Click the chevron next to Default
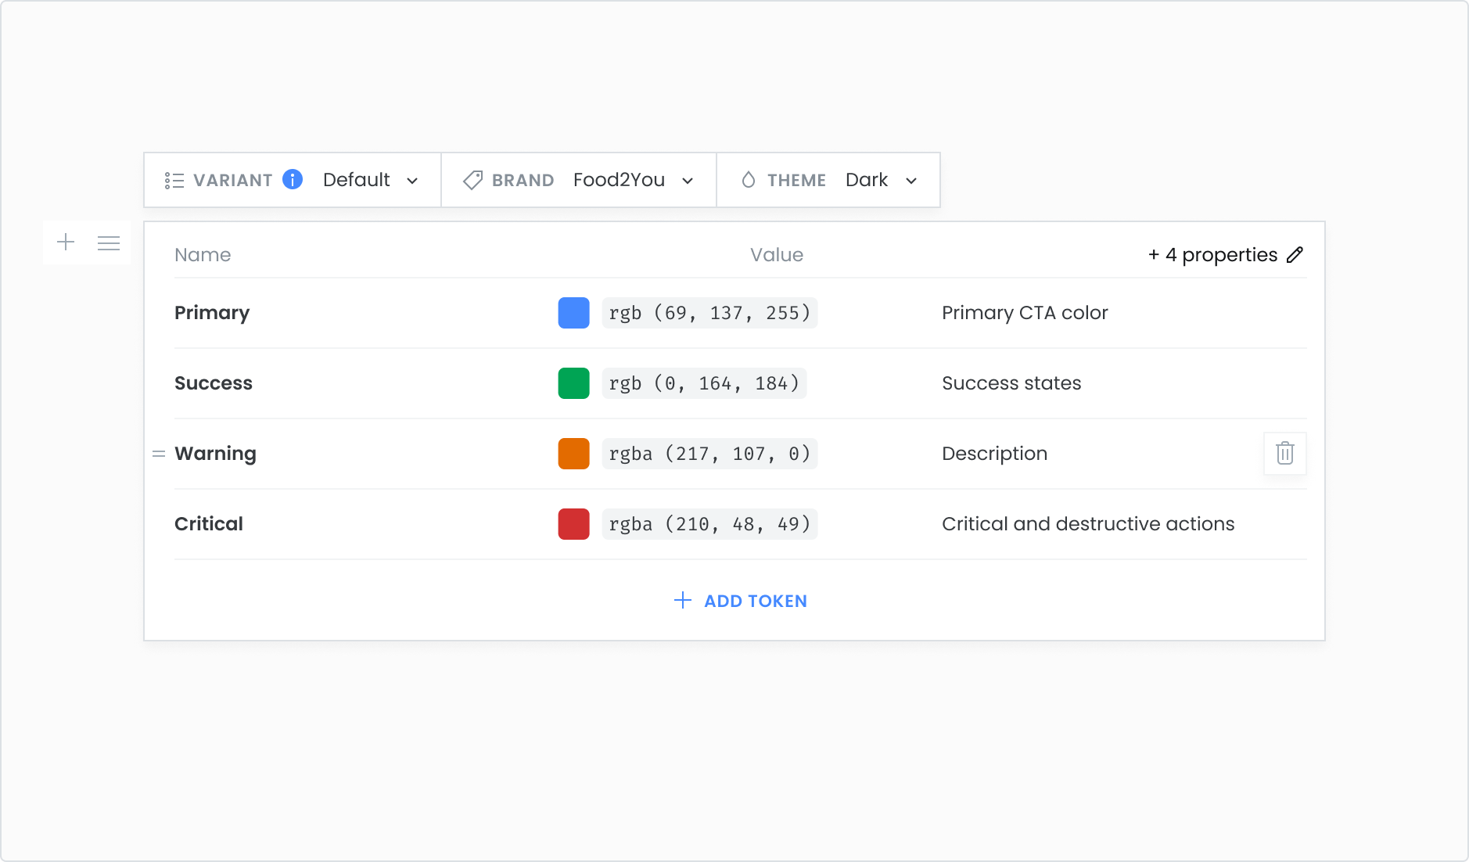The image size is (1469, 862). [412, 181]
